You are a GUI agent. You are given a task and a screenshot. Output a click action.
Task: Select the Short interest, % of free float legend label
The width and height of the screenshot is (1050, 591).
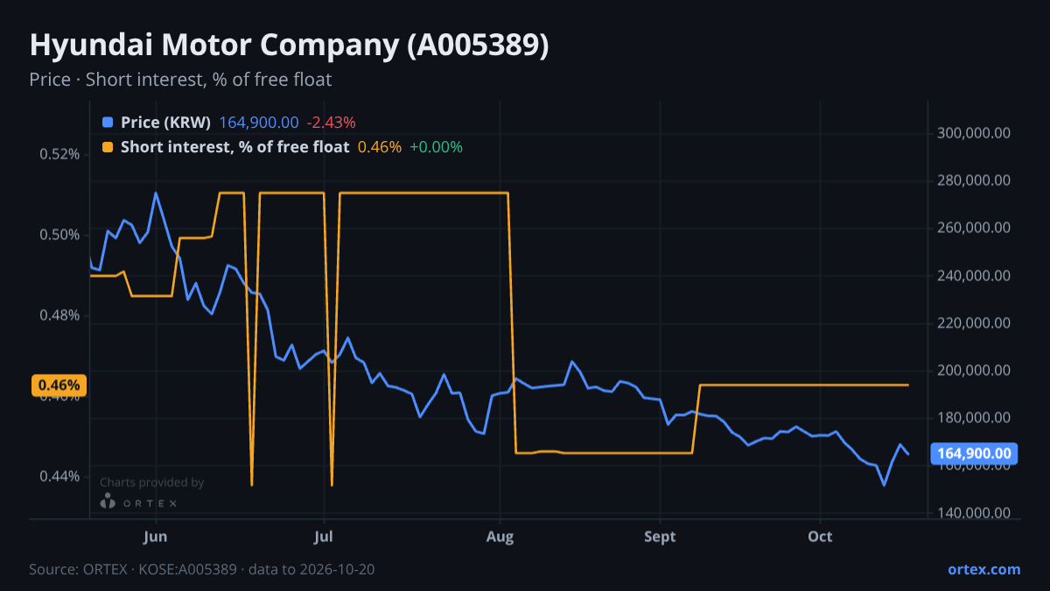(x=235, y=147)
